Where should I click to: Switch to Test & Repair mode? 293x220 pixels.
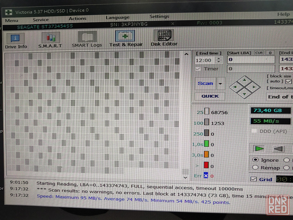tap(126, 38)
